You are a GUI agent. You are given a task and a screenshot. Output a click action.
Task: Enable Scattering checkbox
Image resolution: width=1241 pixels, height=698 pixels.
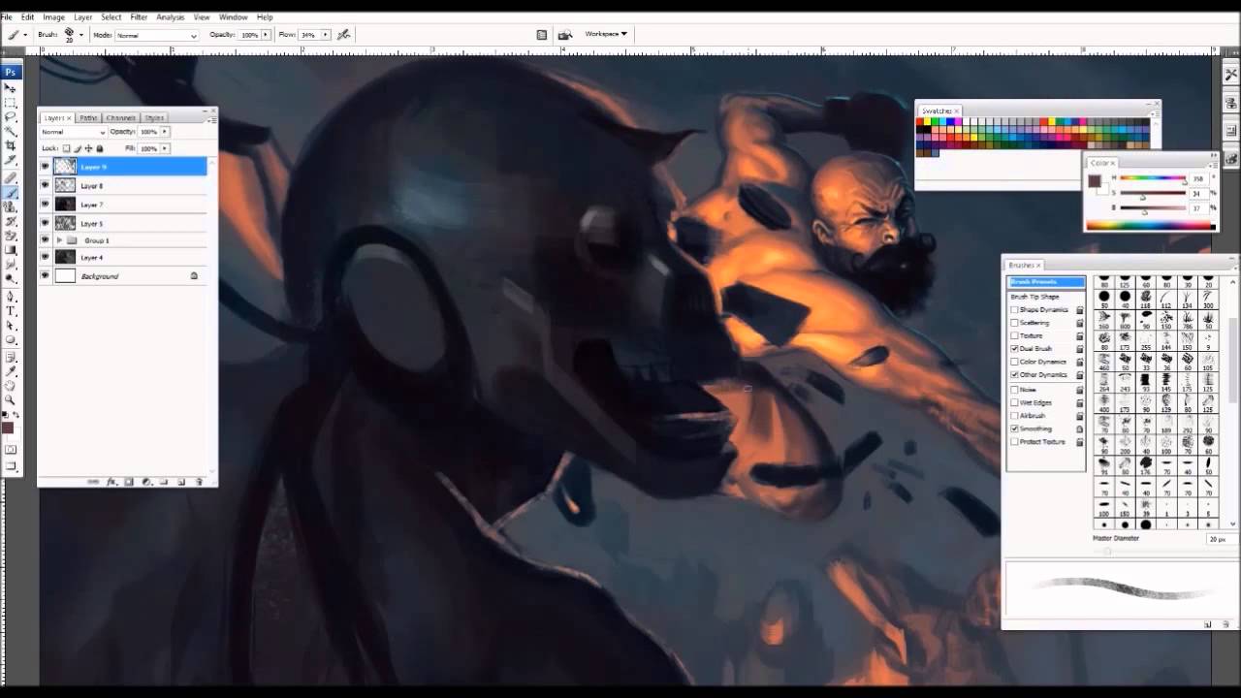(1014, 323)
